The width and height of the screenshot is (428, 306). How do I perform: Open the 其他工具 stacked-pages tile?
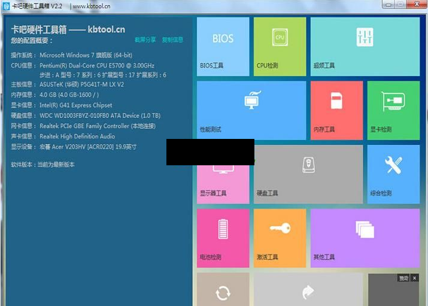(x=365, y=238)
